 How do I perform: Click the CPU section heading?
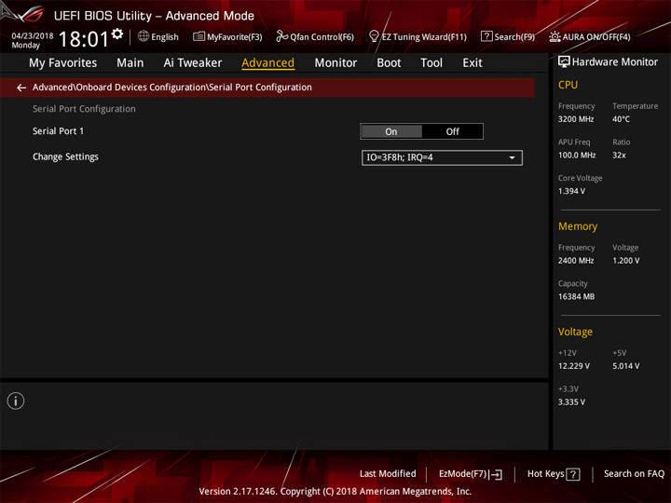(x=568, y=85)
